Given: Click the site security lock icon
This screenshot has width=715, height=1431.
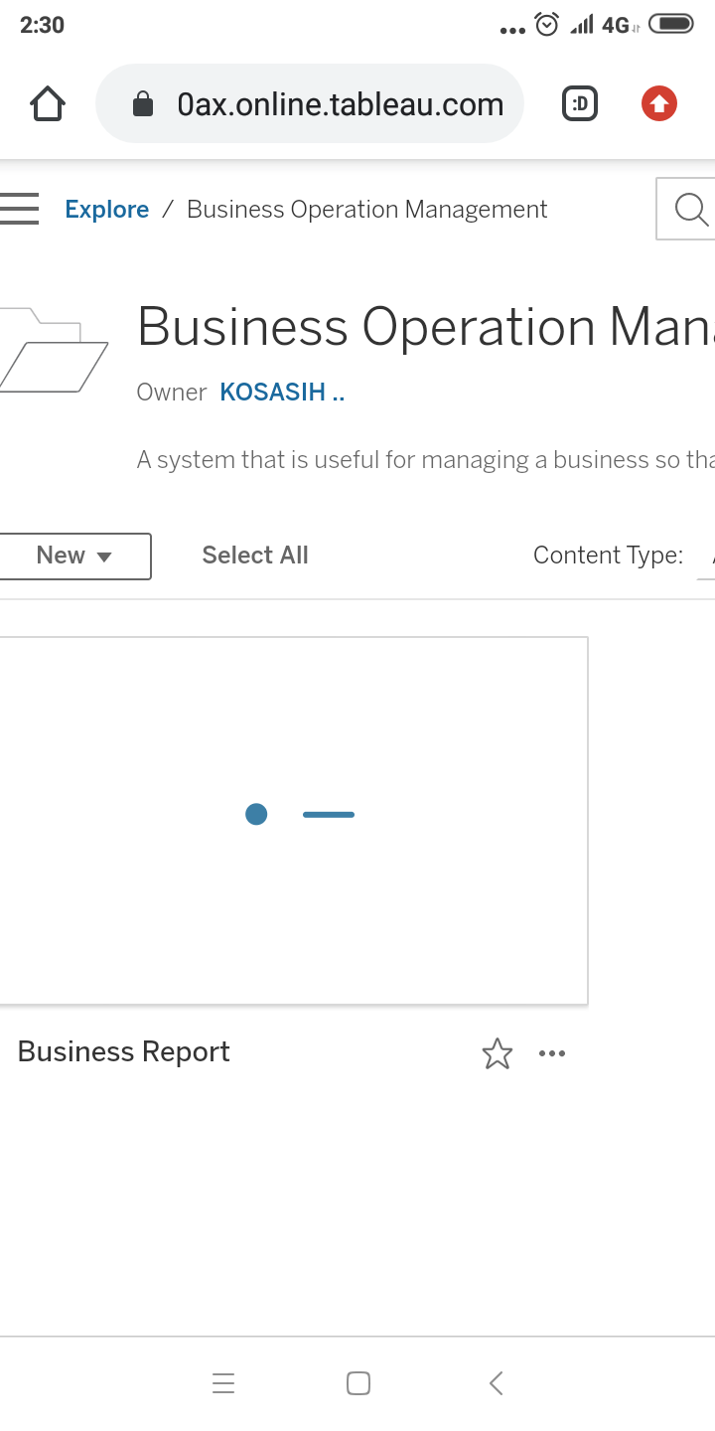Looking at the screenshot, I should 142,102.
